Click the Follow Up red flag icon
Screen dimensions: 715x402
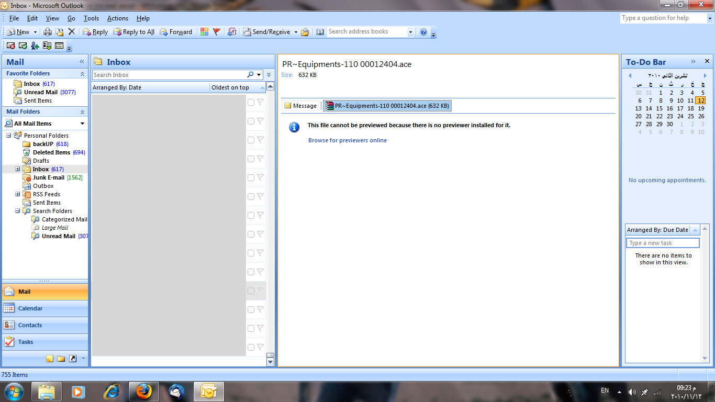217,32
